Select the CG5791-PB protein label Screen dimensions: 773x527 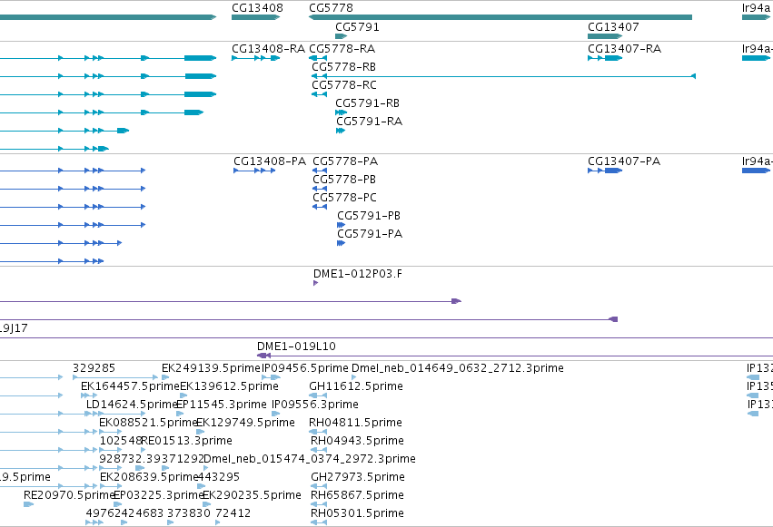[369, 216]
